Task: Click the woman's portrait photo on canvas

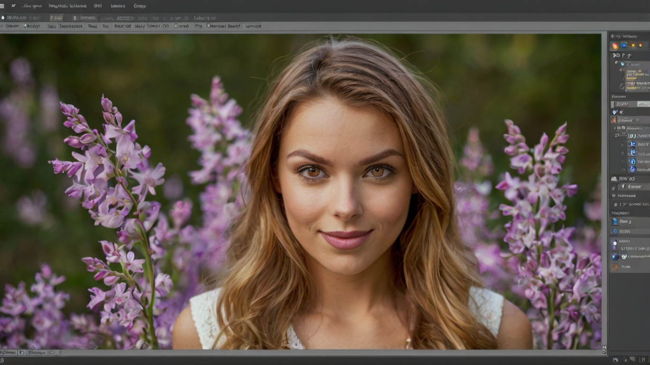Action: 300,192
